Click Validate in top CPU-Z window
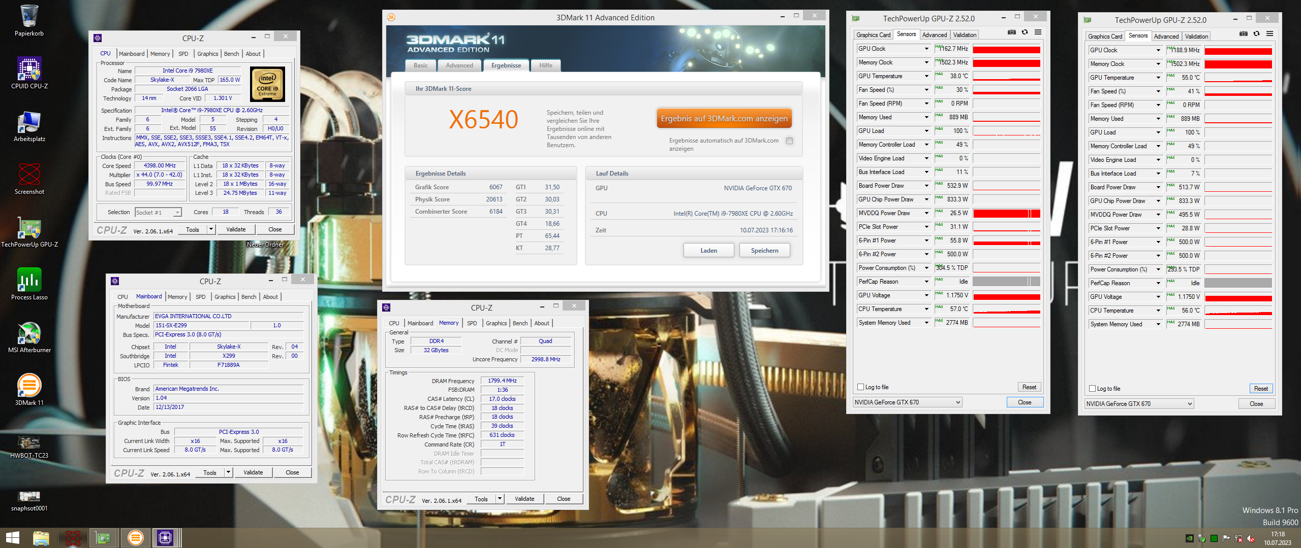1301x548 pixels. (x=236, y=229)
